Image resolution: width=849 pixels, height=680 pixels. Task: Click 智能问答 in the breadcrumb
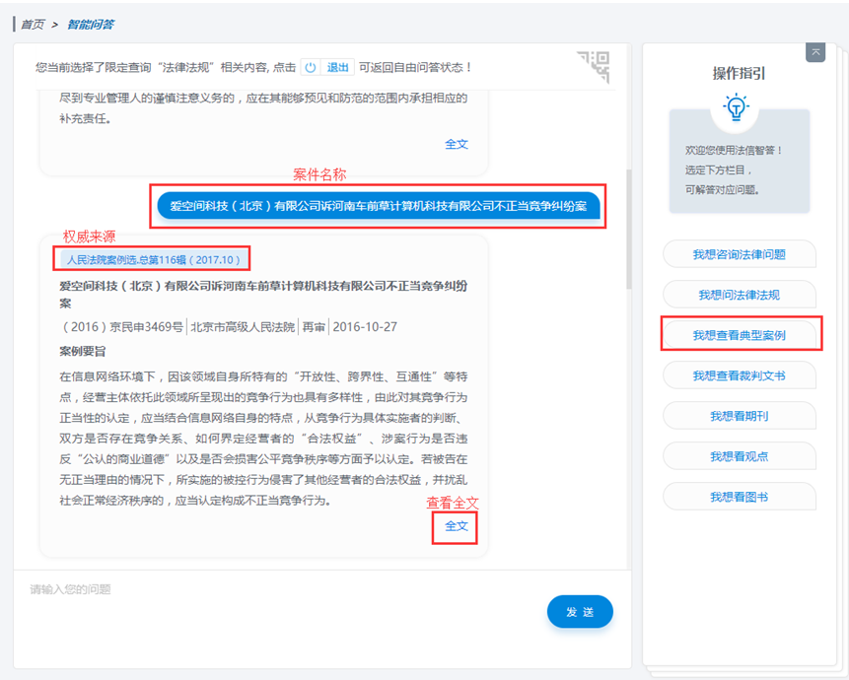[91, 25]
